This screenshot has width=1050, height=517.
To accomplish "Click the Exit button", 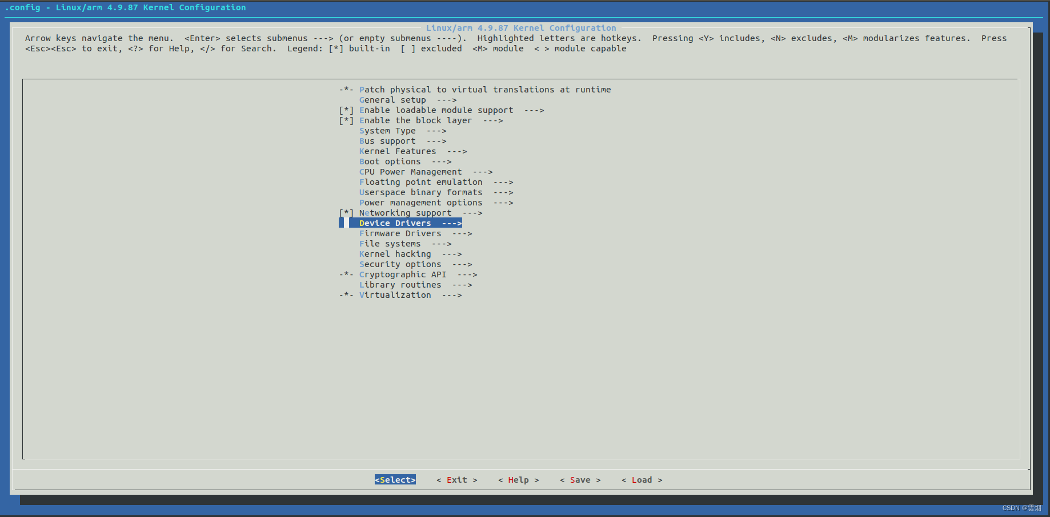I will coord(456,480).
